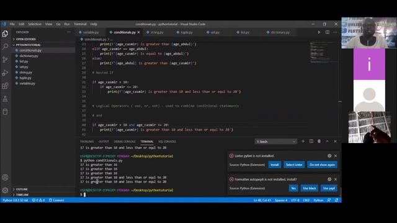The image size is (397, 223).
Task: Click the Use yapf button
Action: tap(329, 188)
